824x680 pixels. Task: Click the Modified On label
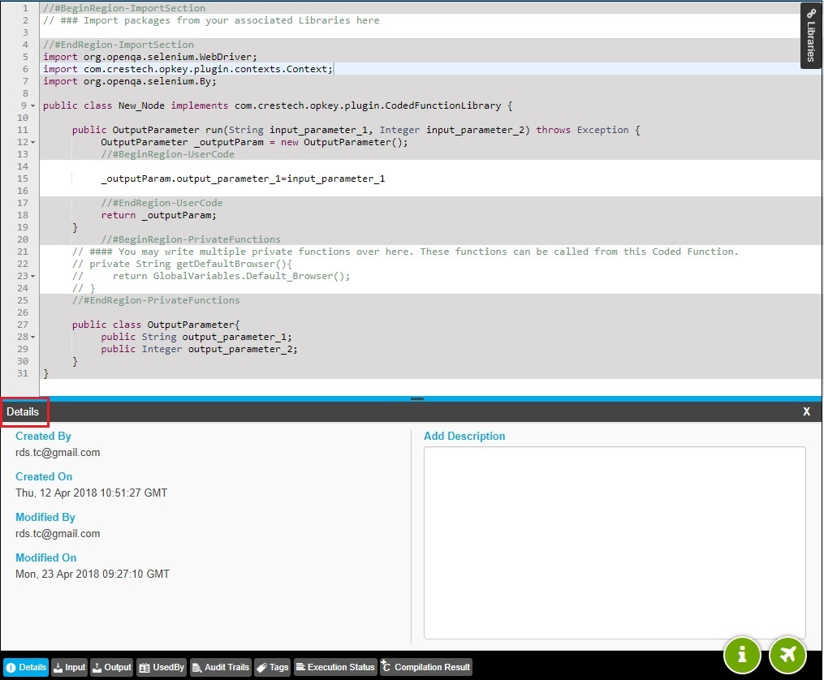click(45, 557)
